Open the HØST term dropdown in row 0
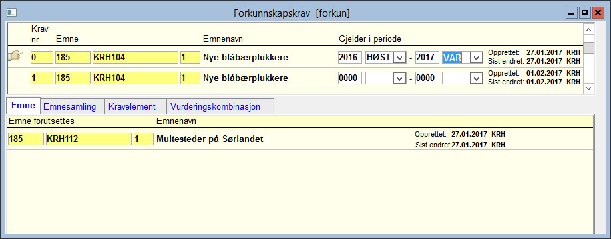This screenshot has width=611, height=239. (399, 58)
